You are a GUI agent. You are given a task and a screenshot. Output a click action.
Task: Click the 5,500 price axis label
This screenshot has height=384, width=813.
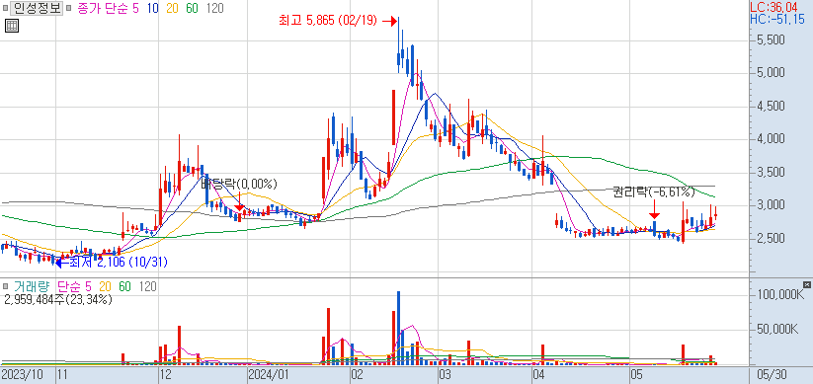click(x=771, y=39)
